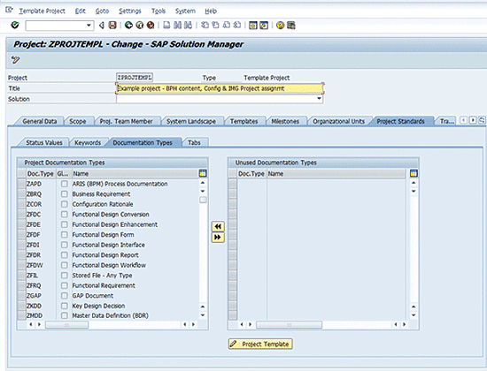Click the Title input field
Screen dimensions: 487x371
[x=220, y=88]
